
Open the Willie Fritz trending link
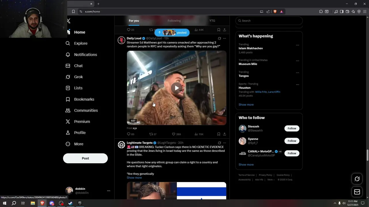pyautogui.click(x=261, y=92)
